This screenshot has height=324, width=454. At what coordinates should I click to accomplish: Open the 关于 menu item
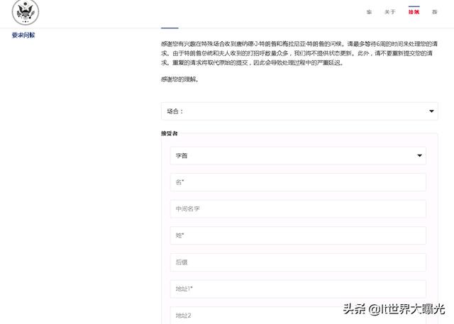(390, 12)
